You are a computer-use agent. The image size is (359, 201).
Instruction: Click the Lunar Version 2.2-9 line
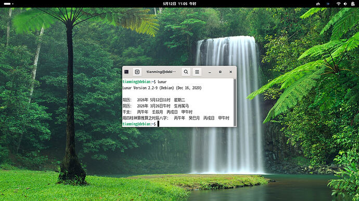[x=162, y=88]
